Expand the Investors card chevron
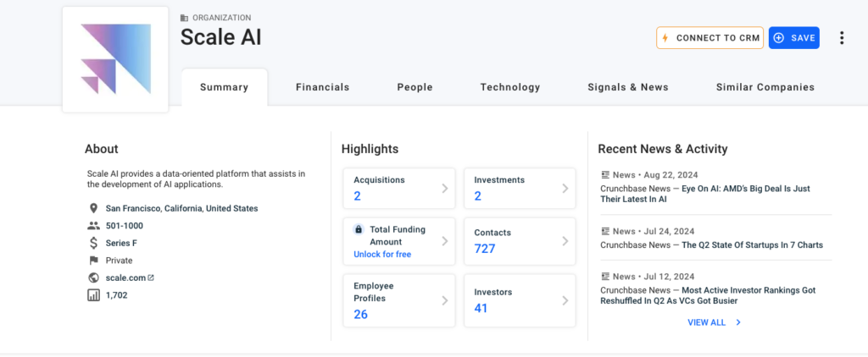This screenshot has height=357, width=868. [565, 300]
